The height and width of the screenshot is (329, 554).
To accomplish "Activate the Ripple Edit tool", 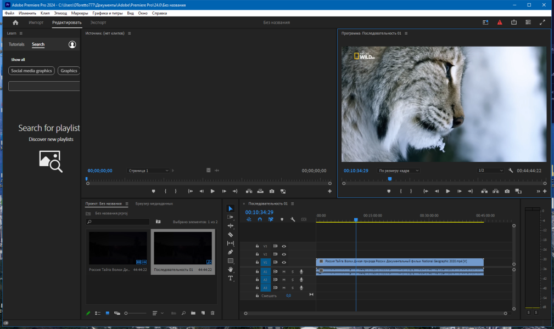I will coord(231,226).
